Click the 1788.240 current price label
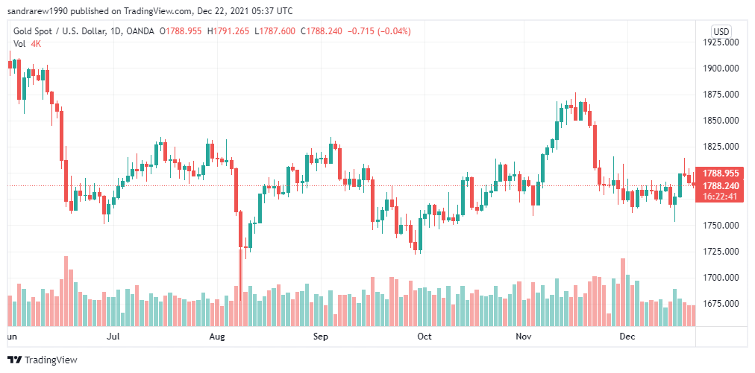Viewport: 755px width, 373px height. [x=721, y=185]
